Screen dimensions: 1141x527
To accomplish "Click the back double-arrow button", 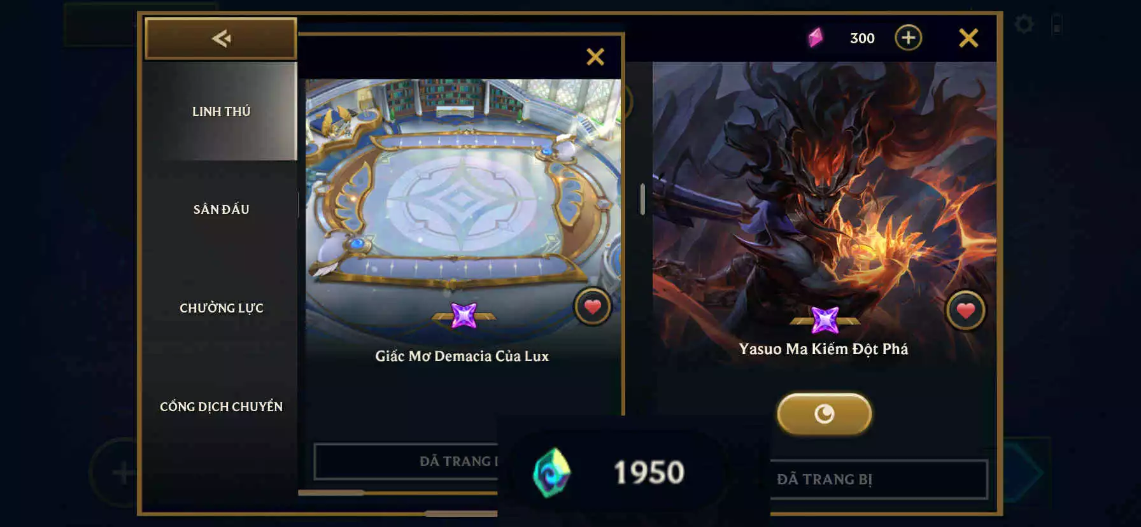I will point(221,39).
